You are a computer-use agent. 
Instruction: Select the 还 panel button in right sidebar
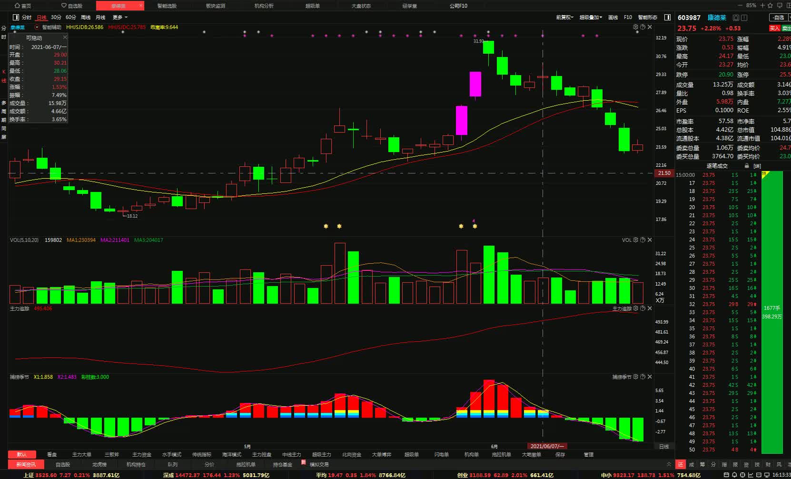pyautogui.click(x=680, y=464)
